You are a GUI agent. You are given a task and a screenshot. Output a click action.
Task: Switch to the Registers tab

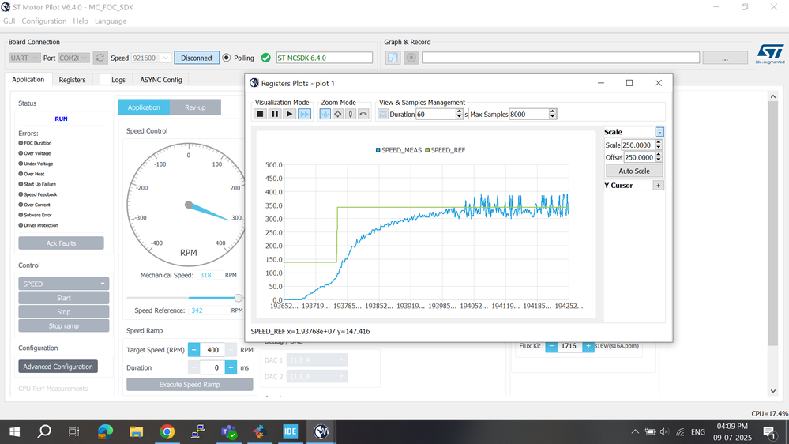72,80
